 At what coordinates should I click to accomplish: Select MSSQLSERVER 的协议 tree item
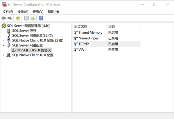point(34,50)
